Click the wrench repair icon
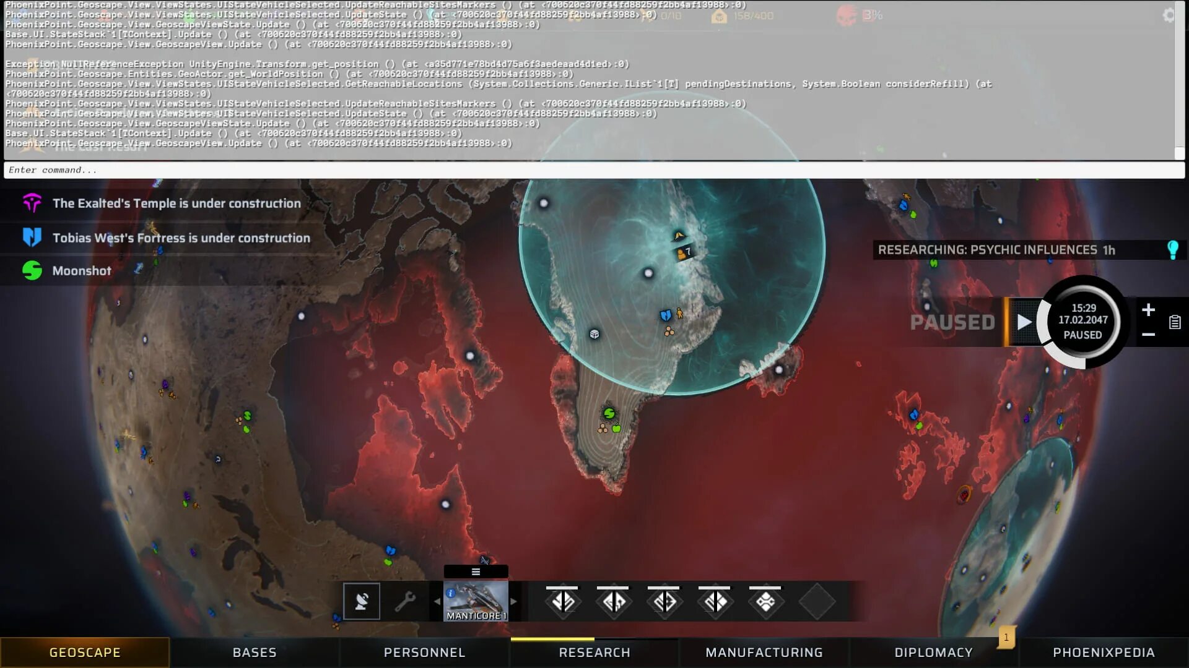The height and width of the screenshot is (668, 1189). click(406, 601)
